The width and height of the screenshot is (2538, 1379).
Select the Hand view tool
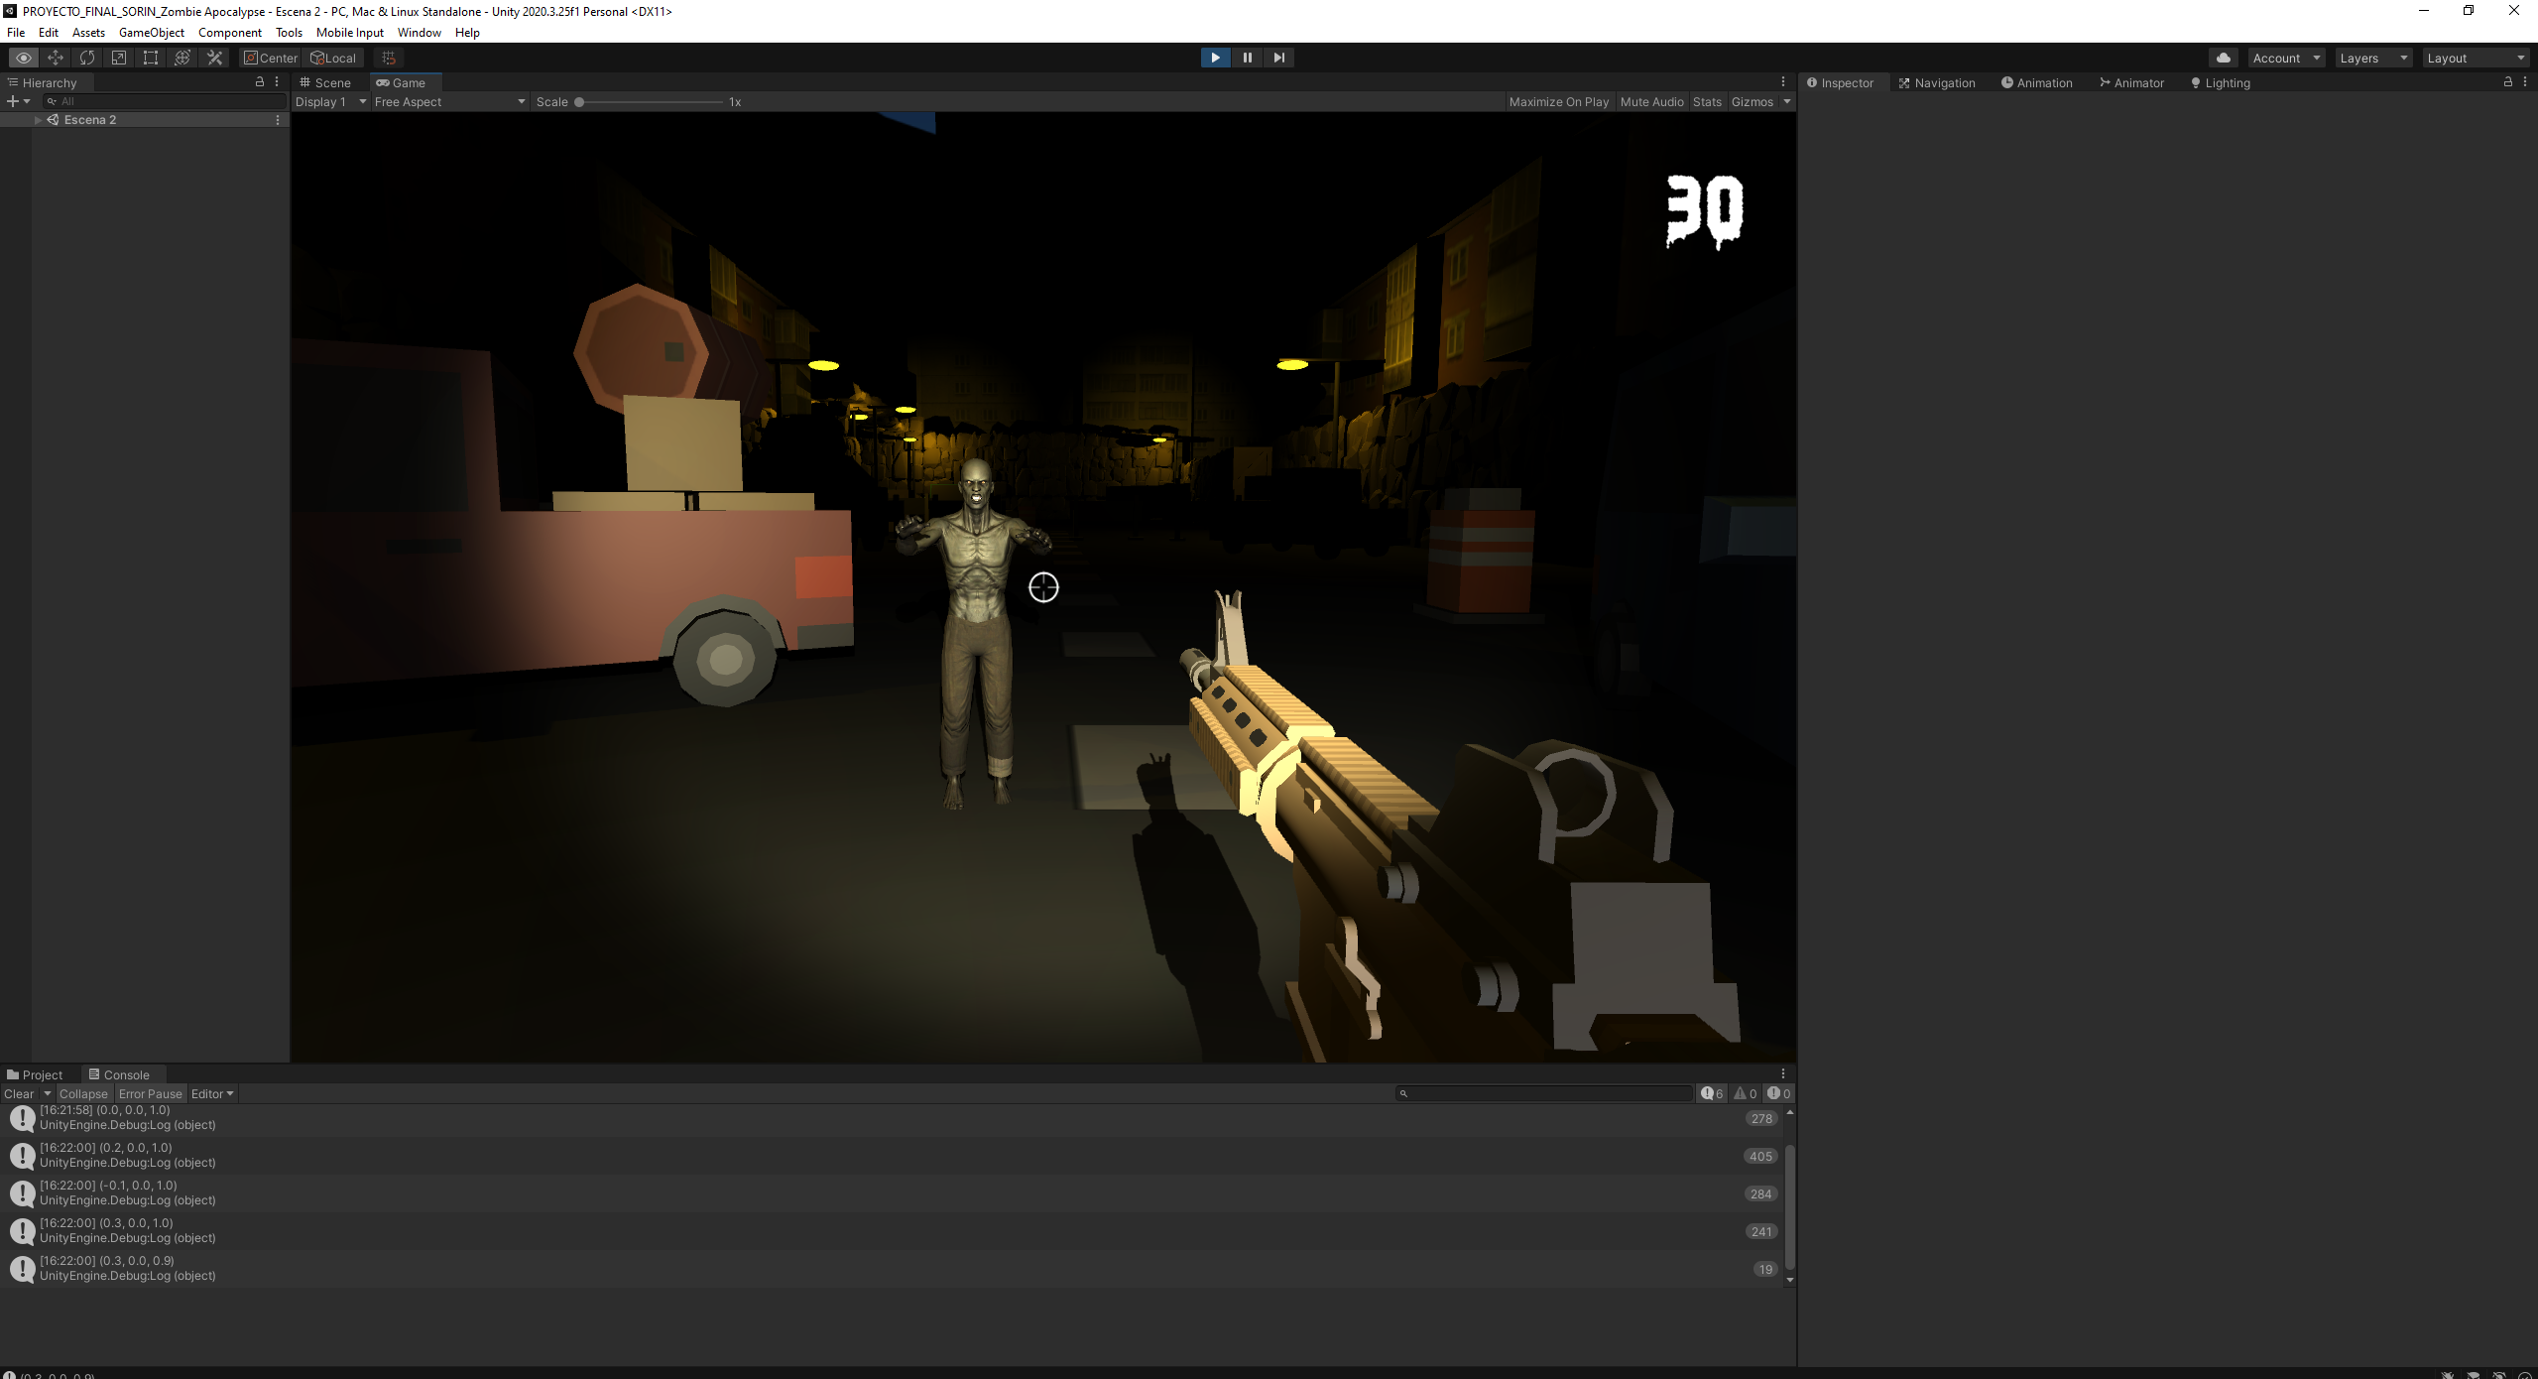pos(24,58)
